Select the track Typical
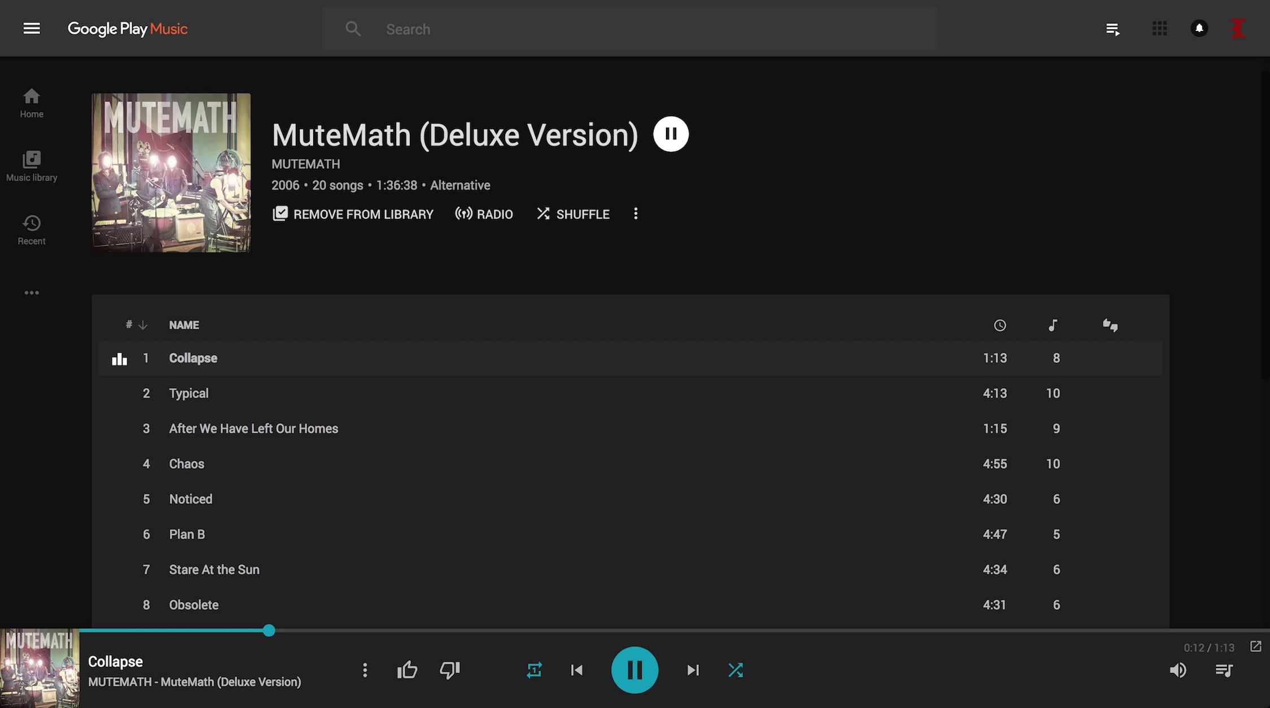This screenshot has height=708, width=1270. click(x=630, y=393)
